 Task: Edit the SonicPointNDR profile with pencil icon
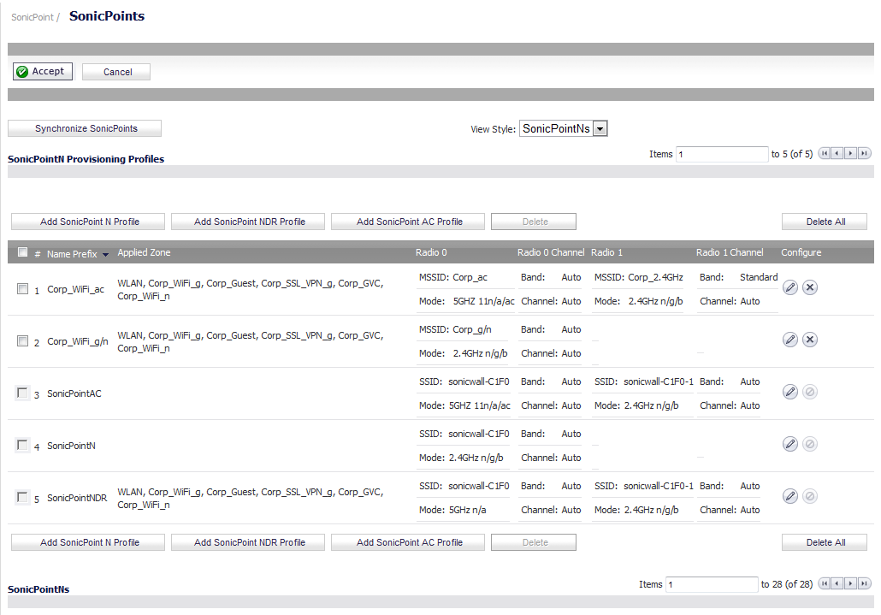tap(790, 496)
